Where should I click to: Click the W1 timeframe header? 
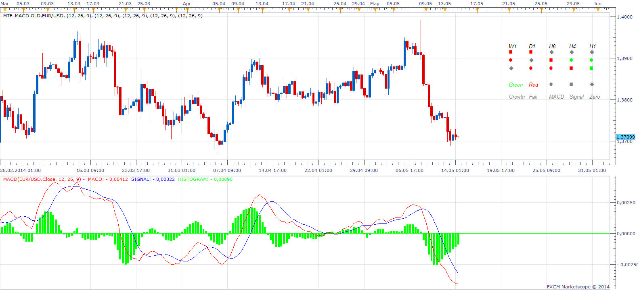click(513, 46)
